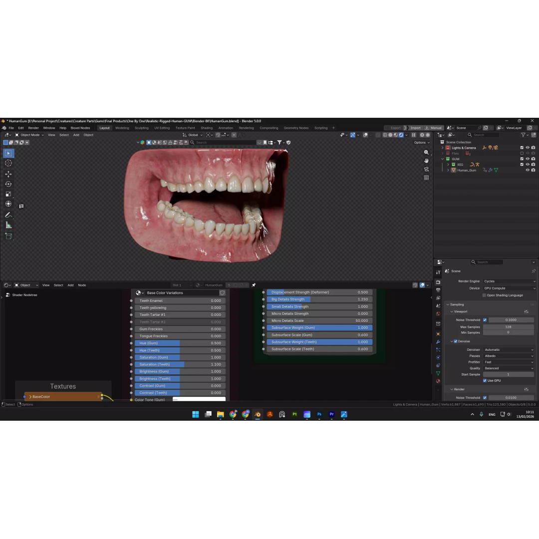Pause viewport render preview
This screenshot has width=539, height=539.
pos(414,135)
